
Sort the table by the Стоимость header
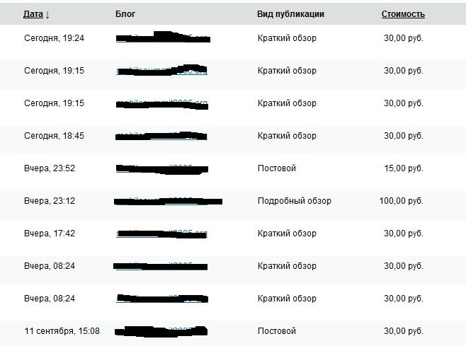(403, 14)
